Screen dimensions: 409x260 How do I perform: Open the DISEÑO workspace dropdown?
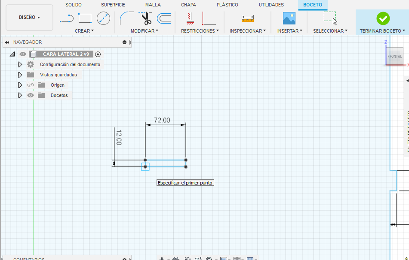[x=30, y=18]
